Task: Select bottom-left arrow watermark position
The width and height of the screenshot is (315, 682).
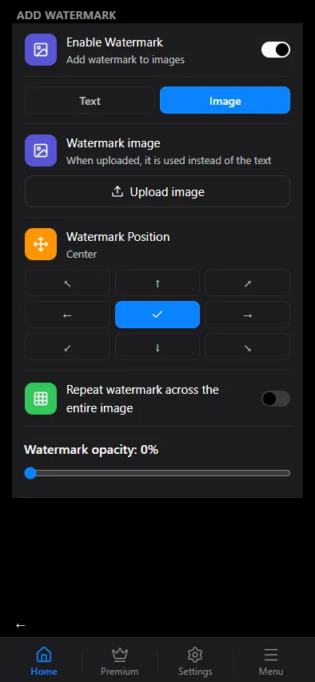Action: click(x=67, y=347)
